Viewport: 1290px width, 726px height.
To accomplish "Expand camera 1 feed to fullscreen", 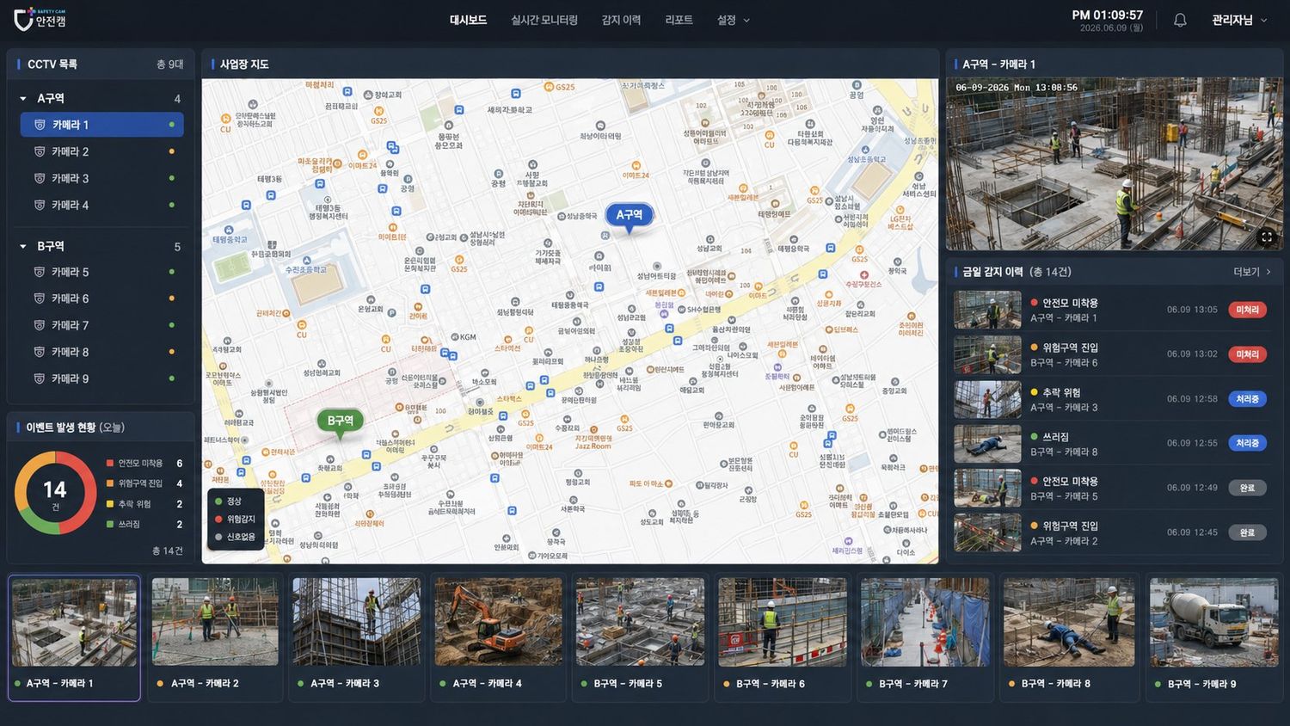I will pyautogui.click(x=1266, y=237).
